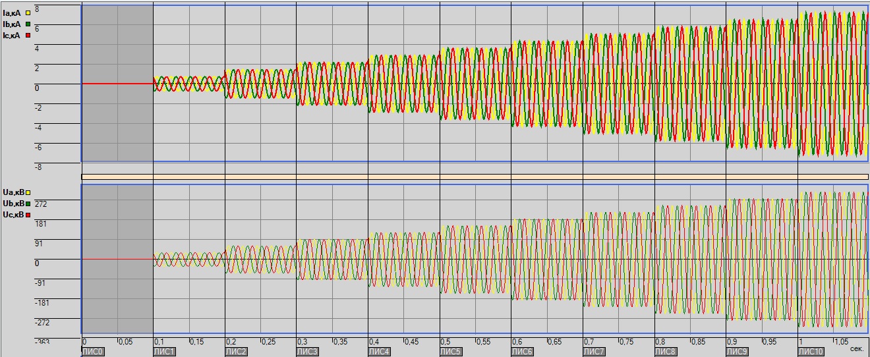The image size is (870, 357).
Task: Click the 0,25 time axis label
Action: 268,343
